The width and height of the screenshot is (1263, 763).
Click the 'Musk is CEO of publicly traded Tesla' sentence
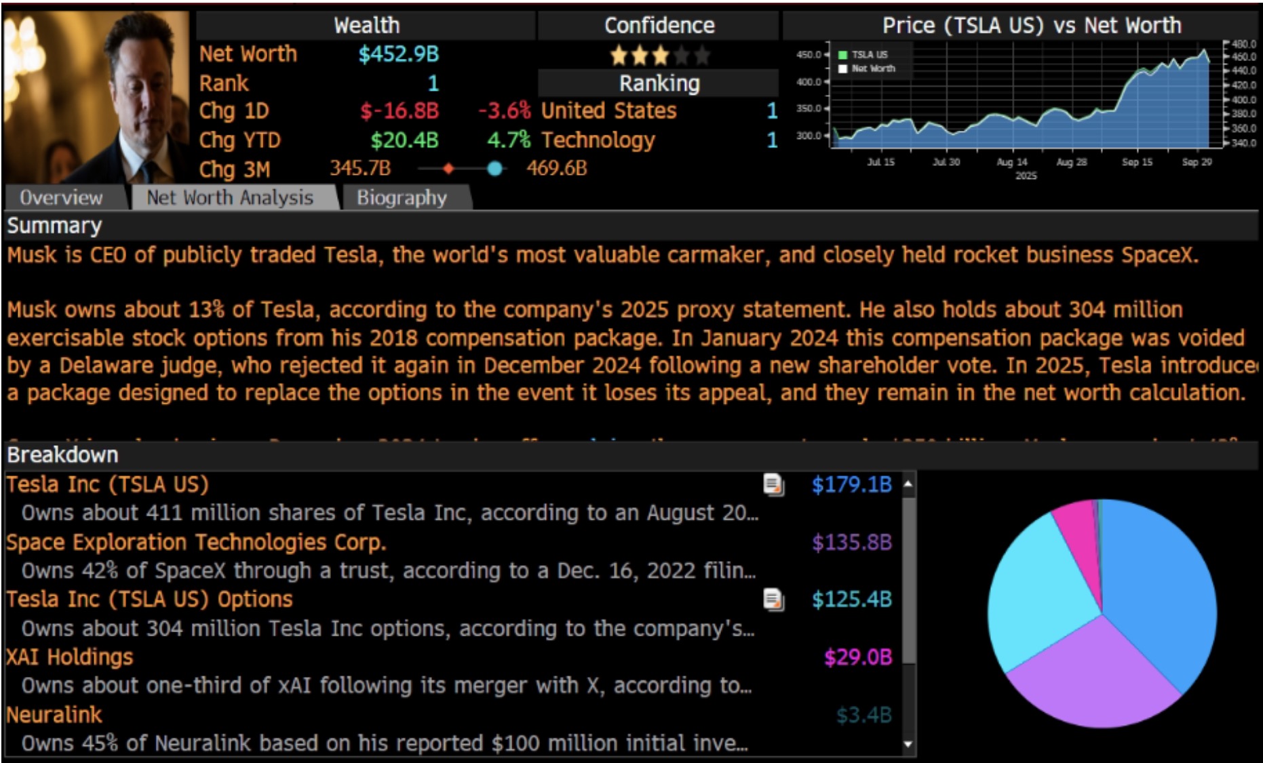[602, 255]
